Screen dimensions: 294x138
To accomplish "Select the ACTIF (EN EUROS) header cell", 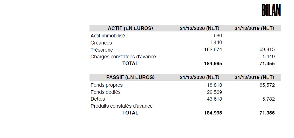I will pyautogui.click(x=130, y=28).
